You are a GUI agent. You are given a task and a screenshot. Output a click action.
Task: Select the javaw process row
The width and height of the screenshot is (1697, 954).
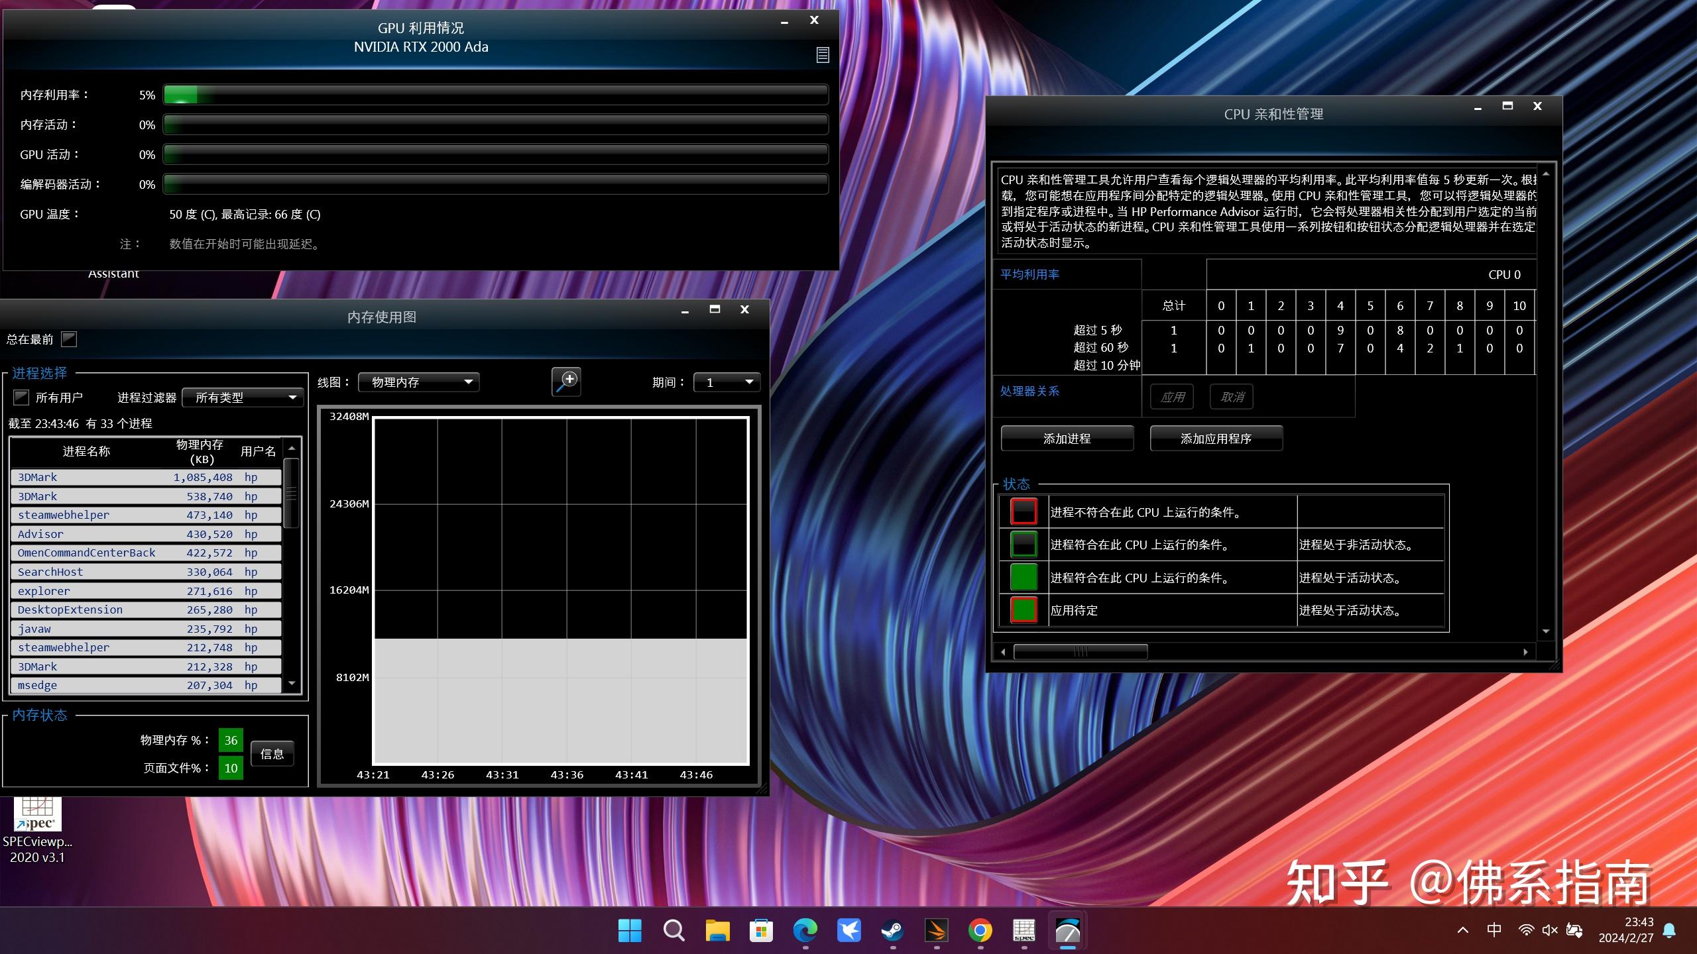[x=146, y=629]
